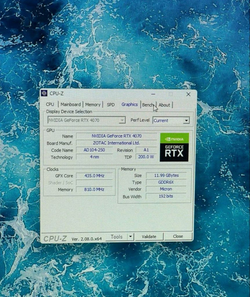This screenshot has width=250, height=297.
Task: Click the ZOTAC International Ltd. value
Action: (116, 143)
